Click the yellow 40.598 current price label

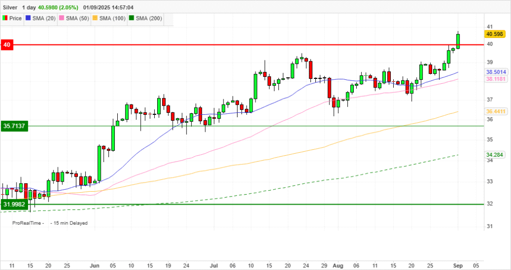pos(495,34)
